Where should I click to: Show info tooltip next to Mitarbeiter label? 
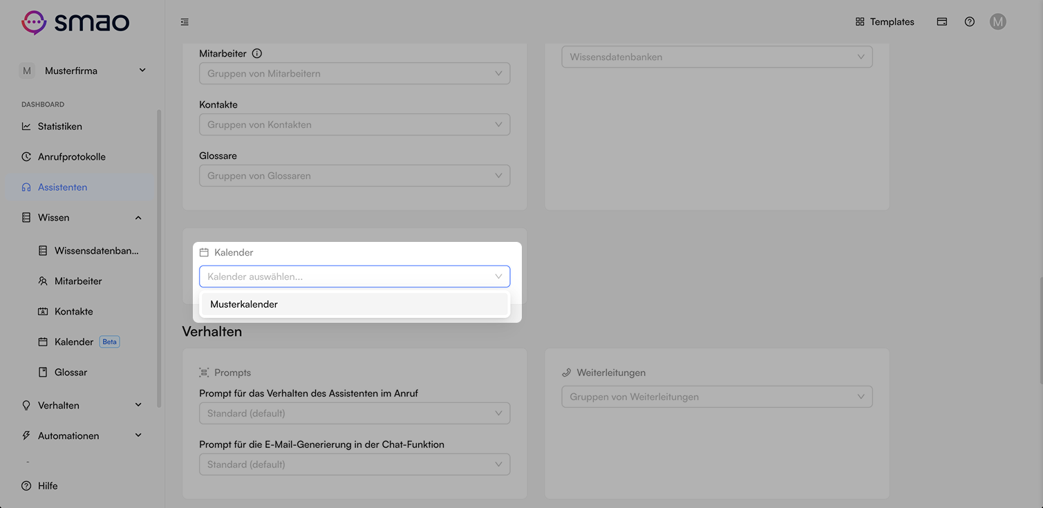pyautogui.click(x=256, y=53)
